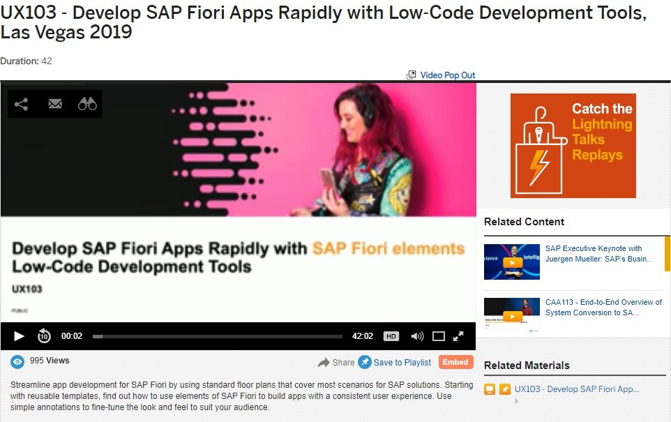Click the Related Content heading
Screen dimensions: 671x422
point(524,222)
